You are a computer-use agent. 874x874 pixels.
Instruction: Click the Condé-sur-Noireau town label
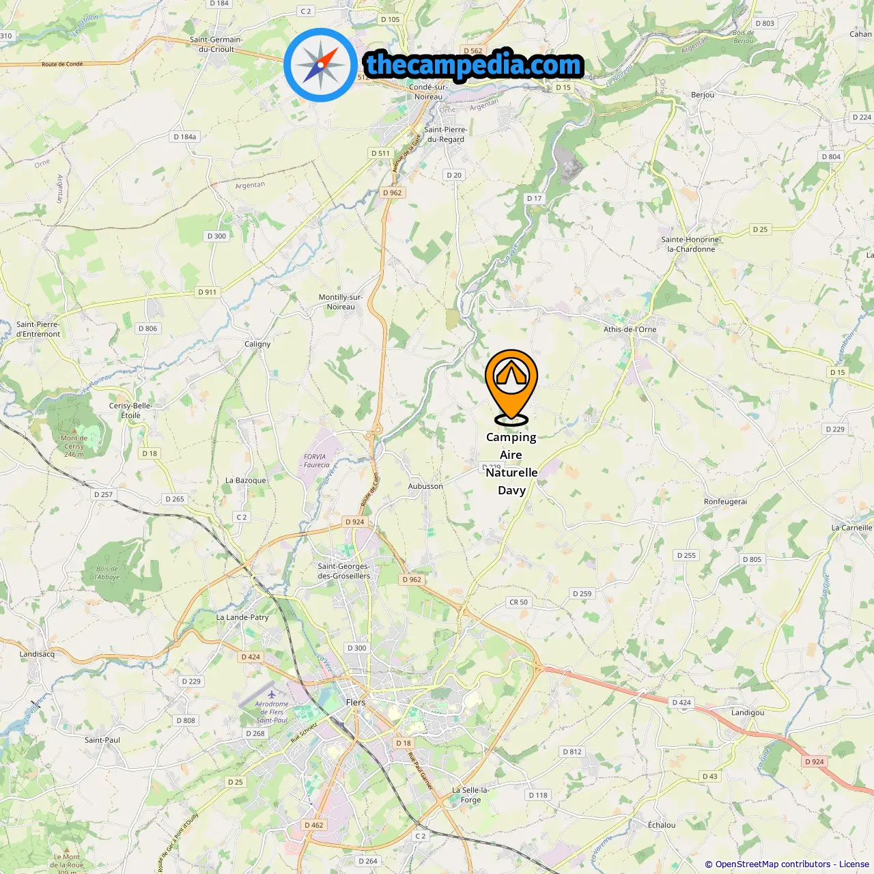click(x=428, y=91)
